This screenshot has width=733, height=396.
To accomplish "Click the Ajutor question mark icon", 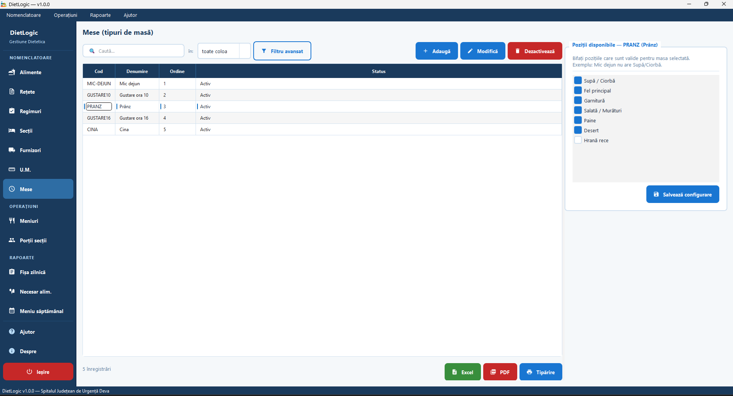I will pyautogui.click(x=12, y=332).
